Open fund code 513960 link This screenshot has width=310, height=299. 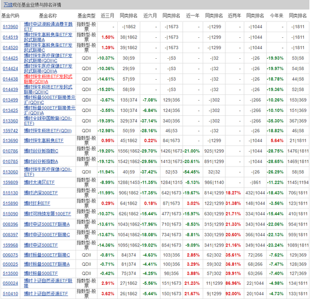(x=11, y=27)
